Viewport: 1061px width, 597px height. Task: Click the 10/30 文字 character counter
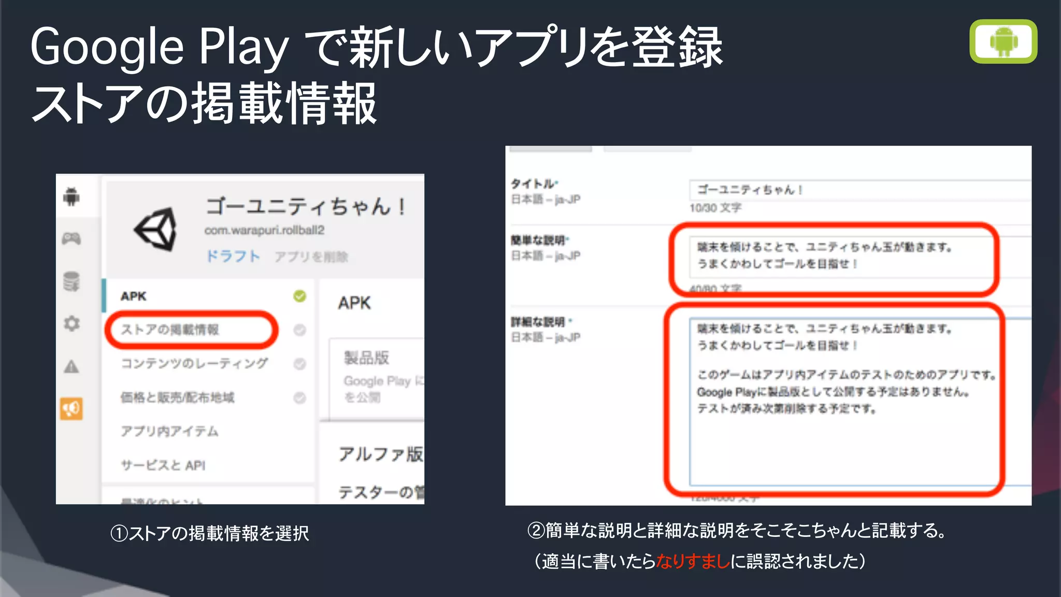tap(715, 208)
